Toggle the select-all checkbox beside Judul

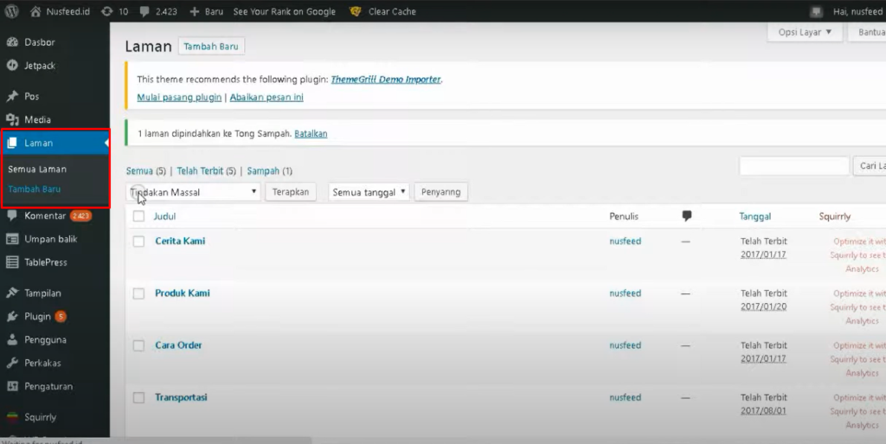(138, 216)
